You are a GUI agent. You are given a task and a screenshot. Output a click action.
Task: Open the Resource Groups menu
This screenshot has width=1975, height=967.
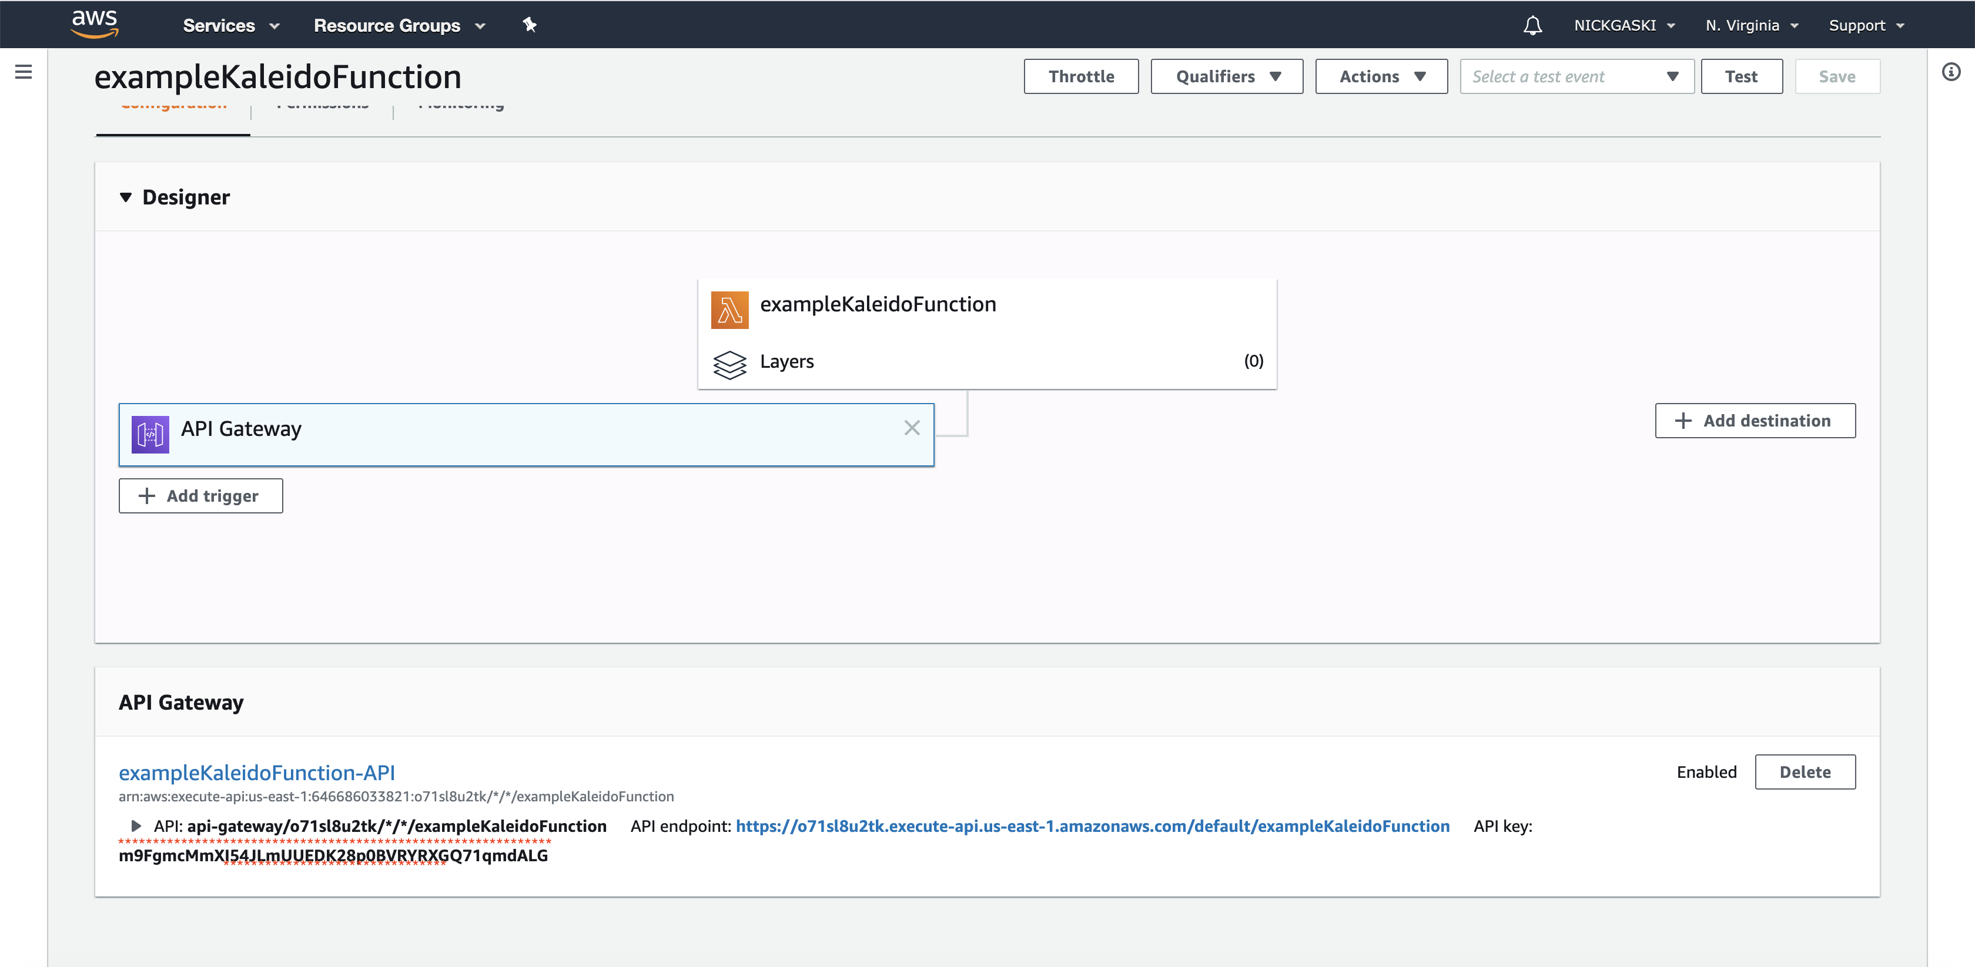point(400,25)
